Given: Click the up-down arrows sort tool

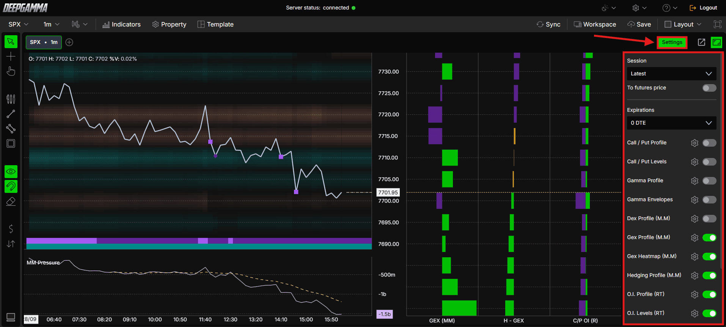Looking at the screenshot, I should 11,244.
